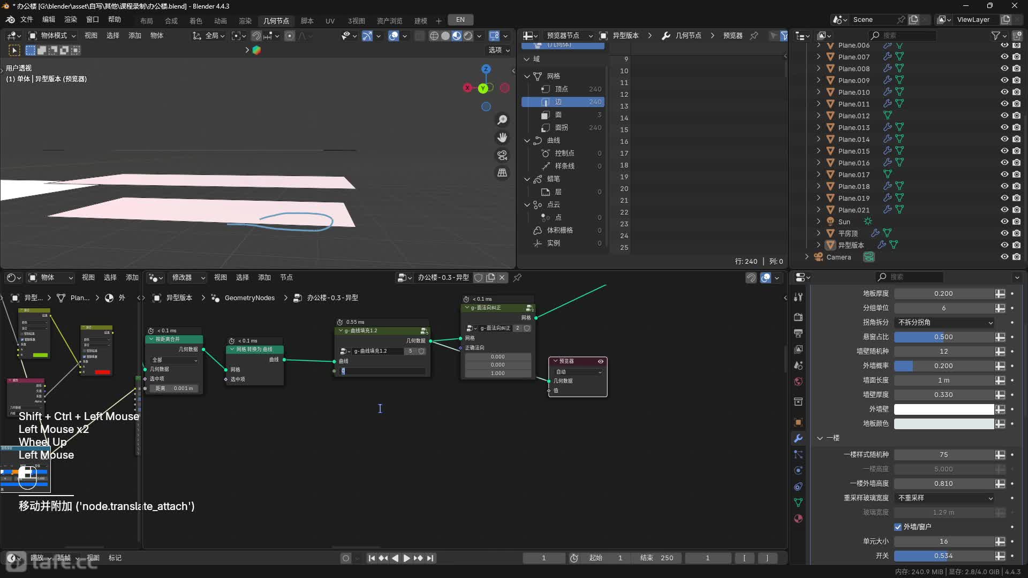Click GeometryNodes breadcrumb in node editor
Image resolution: width=1028 pixels, height=578 pixels.
(x=250, y=298)
